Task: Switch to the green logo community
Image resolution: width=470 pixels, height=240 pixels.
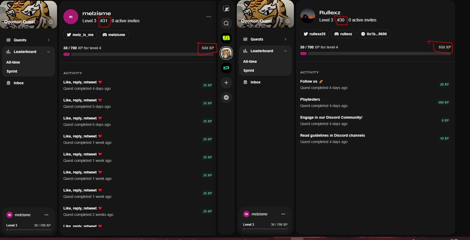Action: 226,38
